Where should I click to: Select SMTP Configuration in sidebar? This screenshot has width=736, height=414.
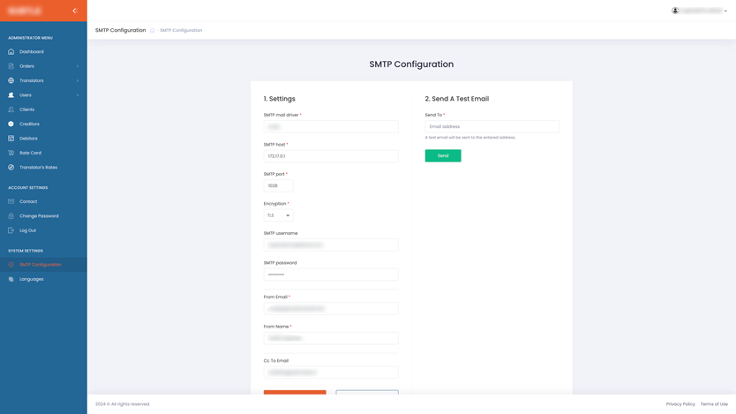[41, 265]
